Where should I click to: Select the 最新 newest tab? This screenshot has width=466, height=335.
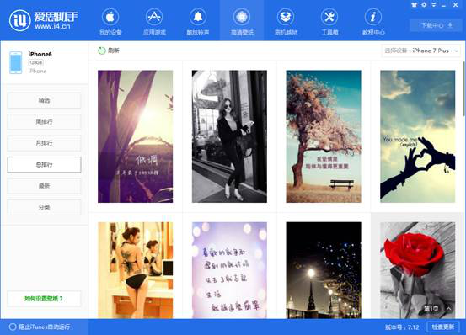pyautogui.click(x=44, y=186)
